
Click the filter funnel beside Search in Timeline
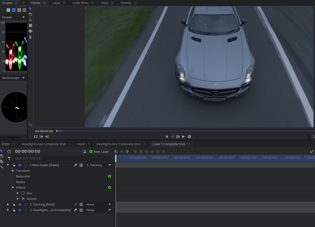coord(9,158)
